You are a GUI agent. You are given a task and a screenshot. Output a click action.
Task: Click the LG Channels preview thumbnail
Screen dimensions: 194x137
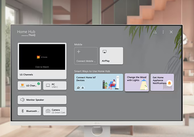[x=42, y=57]
